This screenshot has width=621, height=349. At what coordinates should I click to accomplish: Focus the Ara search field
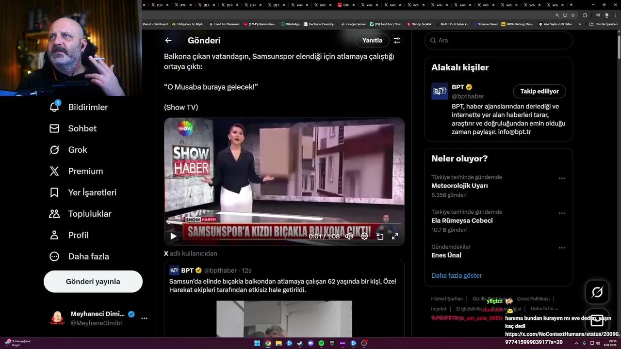499,40
